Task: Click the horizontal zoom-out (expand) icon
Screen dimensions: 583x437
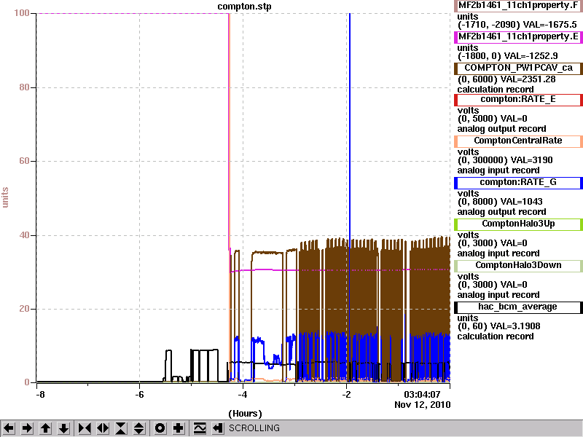Action: (103, 428)
